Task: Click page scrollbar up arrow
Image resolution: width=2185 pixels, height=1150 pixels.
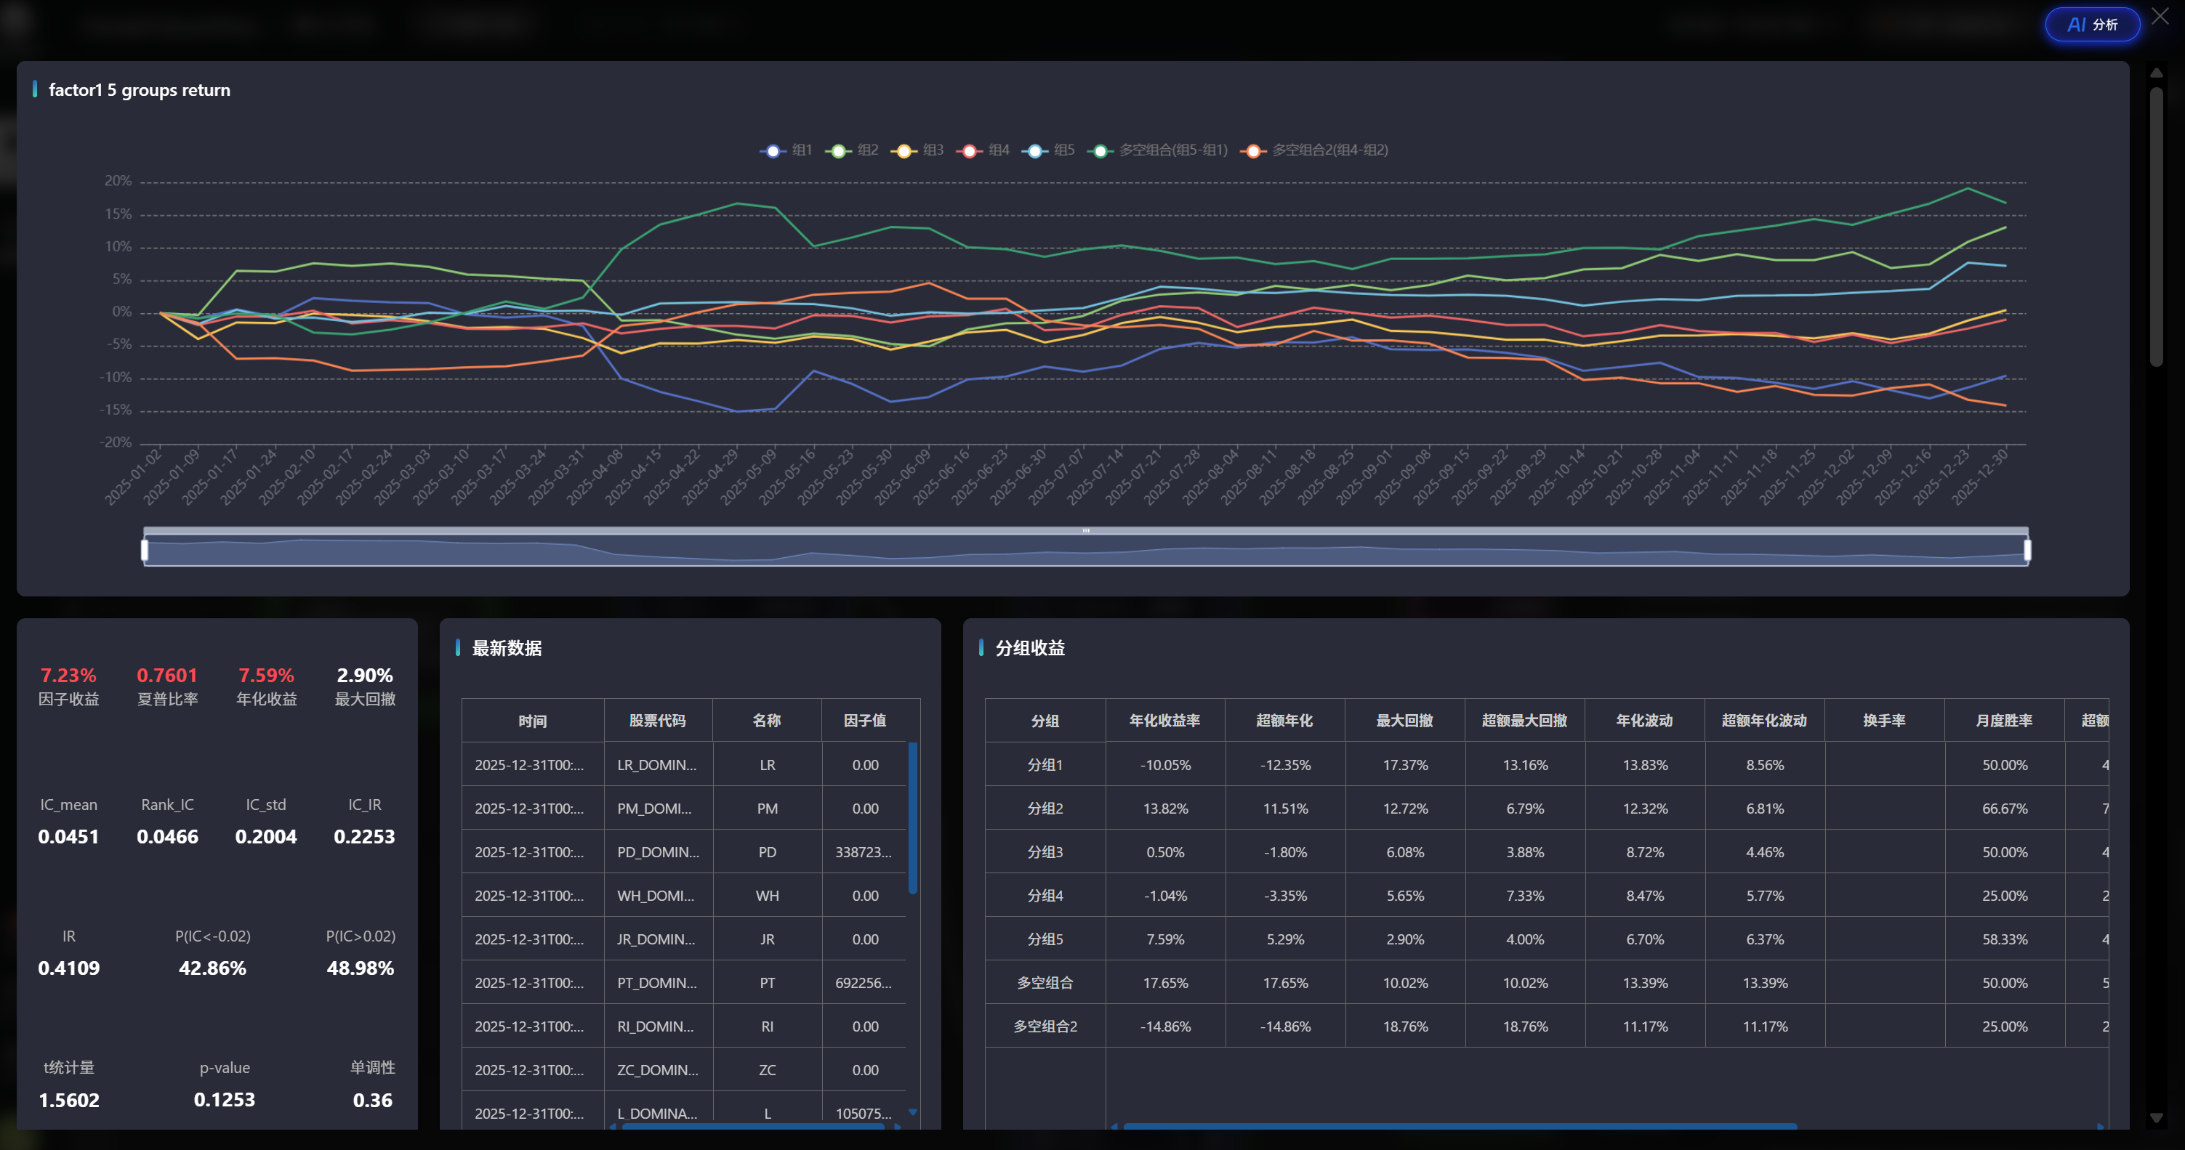Action: tap(2155, 73)
